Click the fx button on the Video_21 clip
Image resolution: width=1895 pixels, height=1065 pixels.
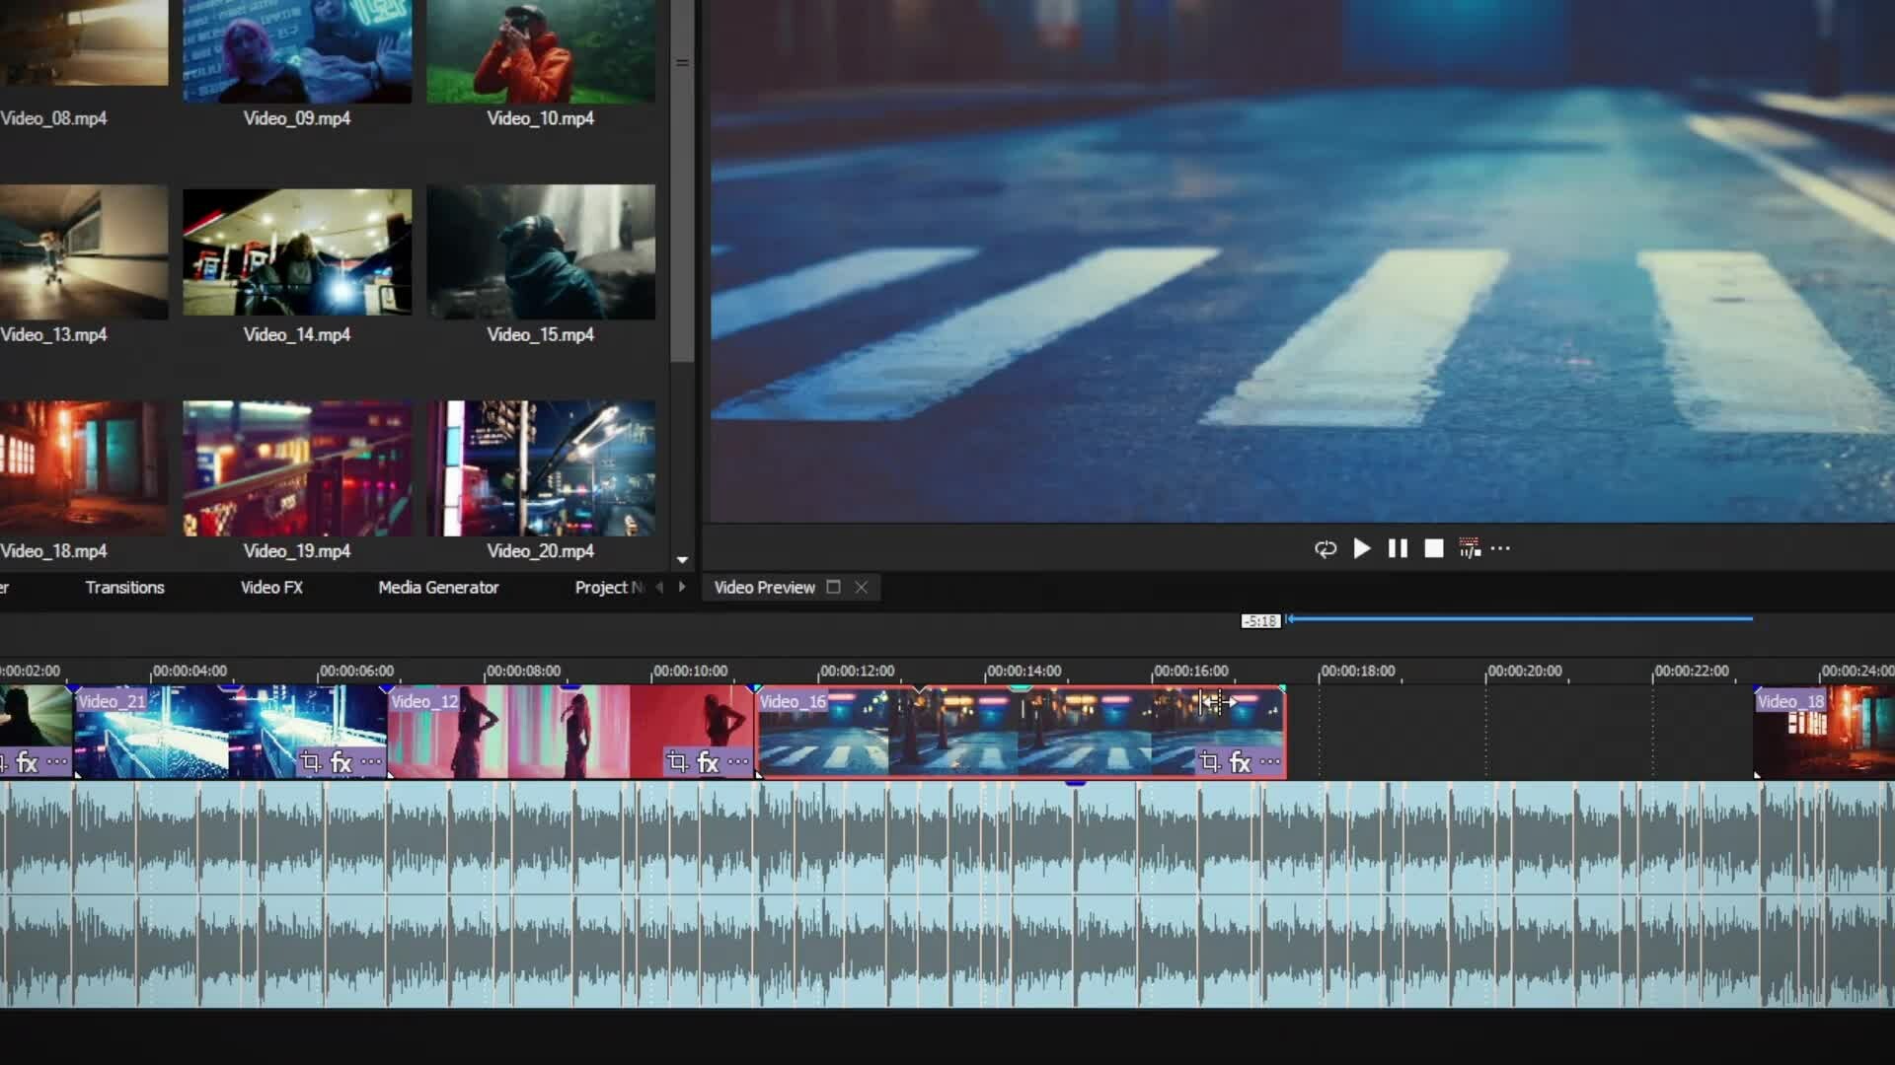(x=341, y=762)
